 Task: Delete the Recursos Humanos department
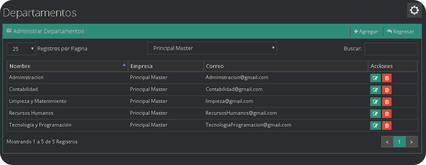387,113
